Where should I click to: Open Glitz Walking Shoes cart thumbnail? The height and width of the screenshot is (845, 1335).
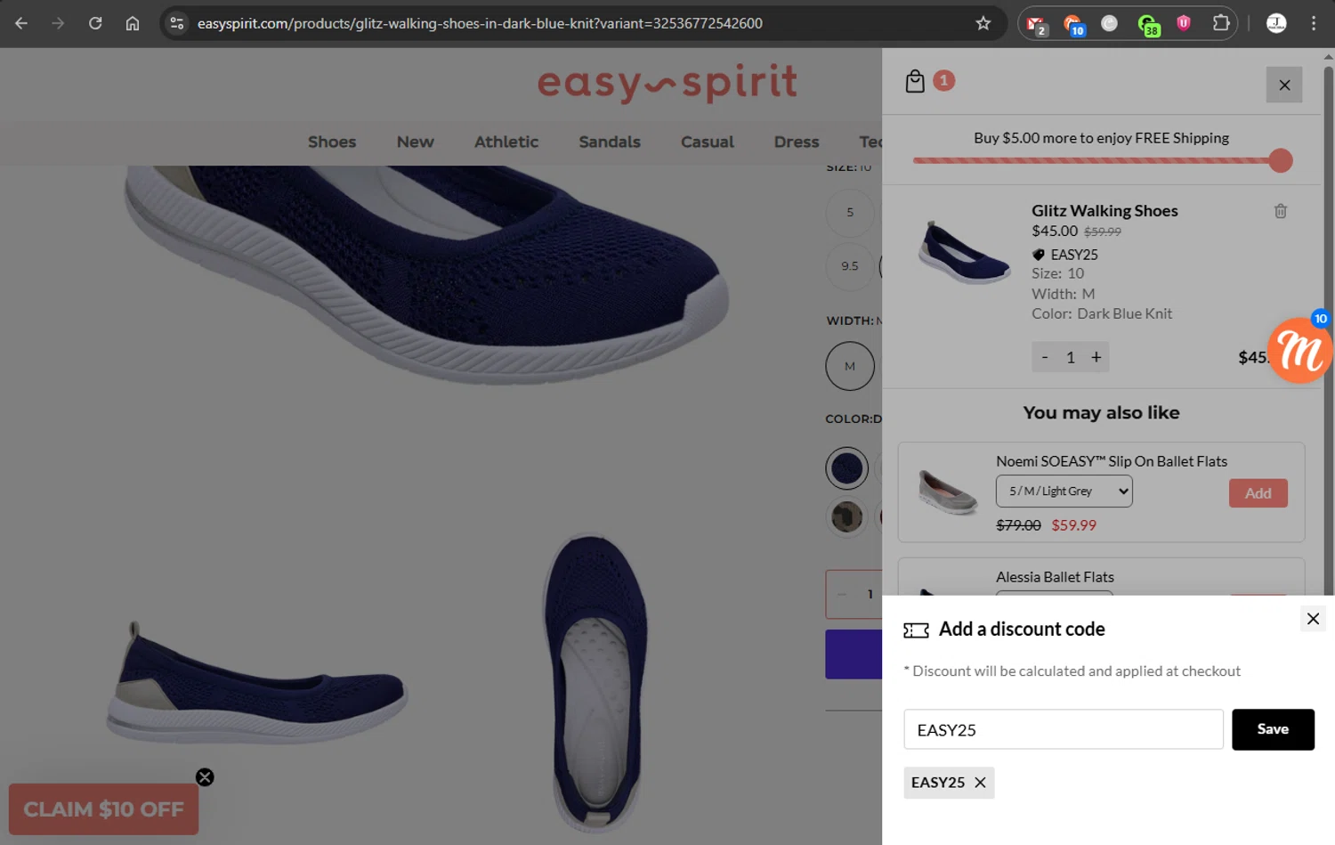click(x=964, y=252)
